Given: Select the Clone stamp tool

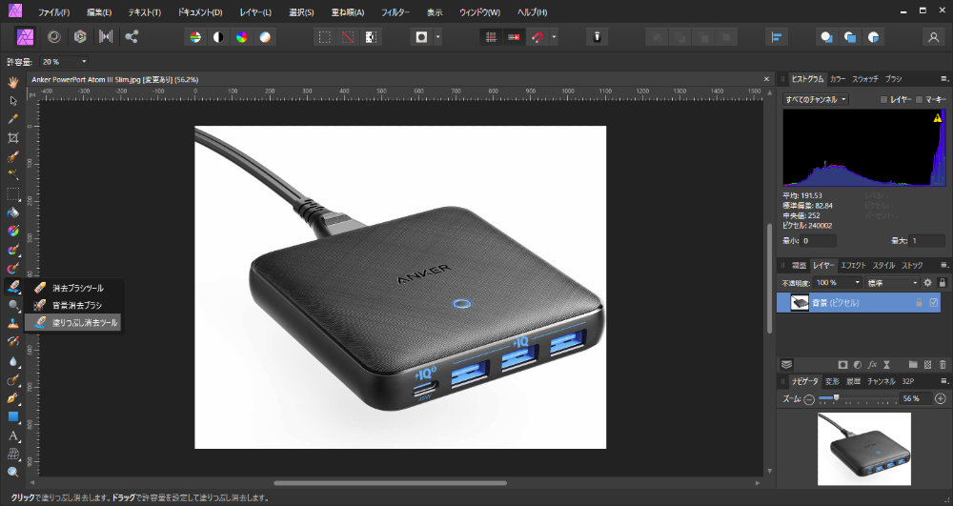Looking at the screenshot, I should 12,324.
